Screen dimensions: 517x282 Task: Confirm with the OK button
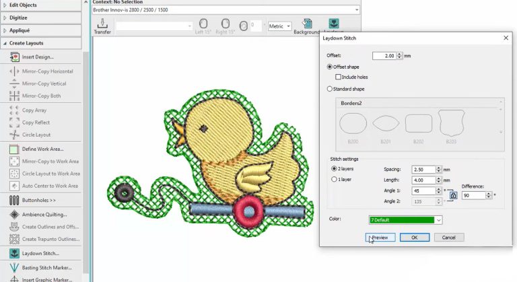[x=415, y=238]
